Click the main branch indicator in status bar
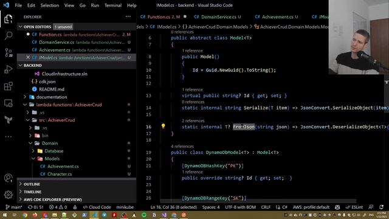This screenshot has height=219, width=389. point(14,207)
